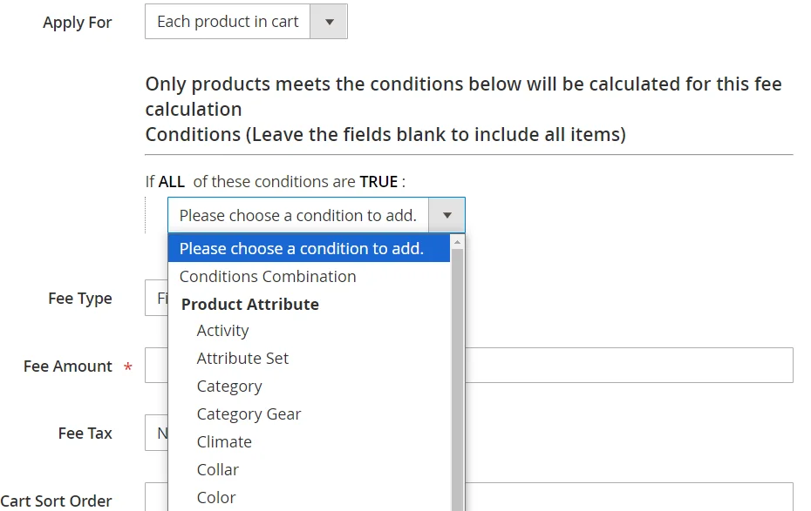Viewport: 811px width, 511px height.
Task: Click the Cart Sort Order input field
Action: point(628,497)
